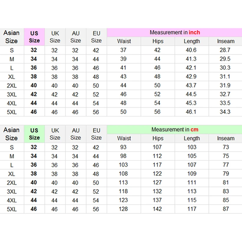
Task: Select EU Size header in the bottom table
Action: (x=96, y=134)
